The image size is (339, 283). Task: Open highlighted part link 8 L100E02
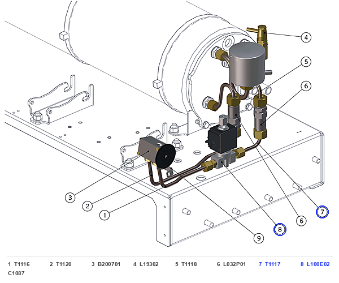315,264
